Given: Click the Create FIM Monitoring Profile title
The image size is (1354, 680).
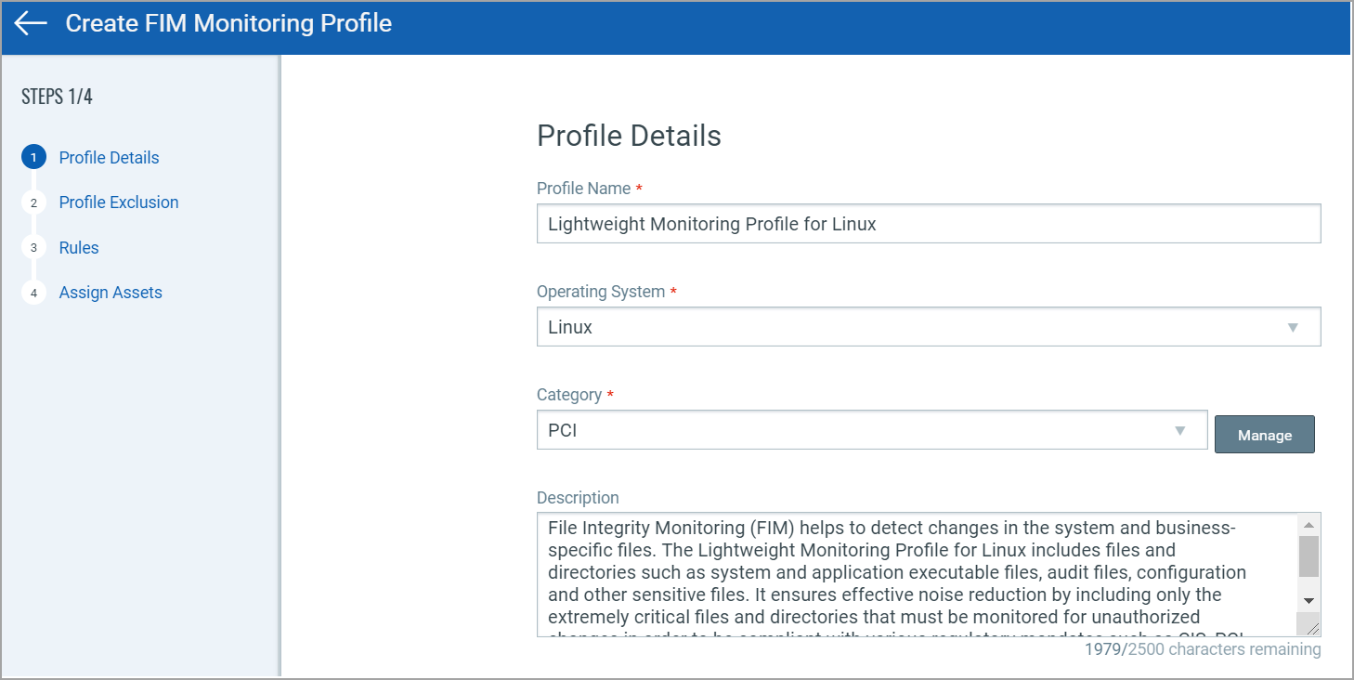Looking at the screenshot, I should pos(228,23).
